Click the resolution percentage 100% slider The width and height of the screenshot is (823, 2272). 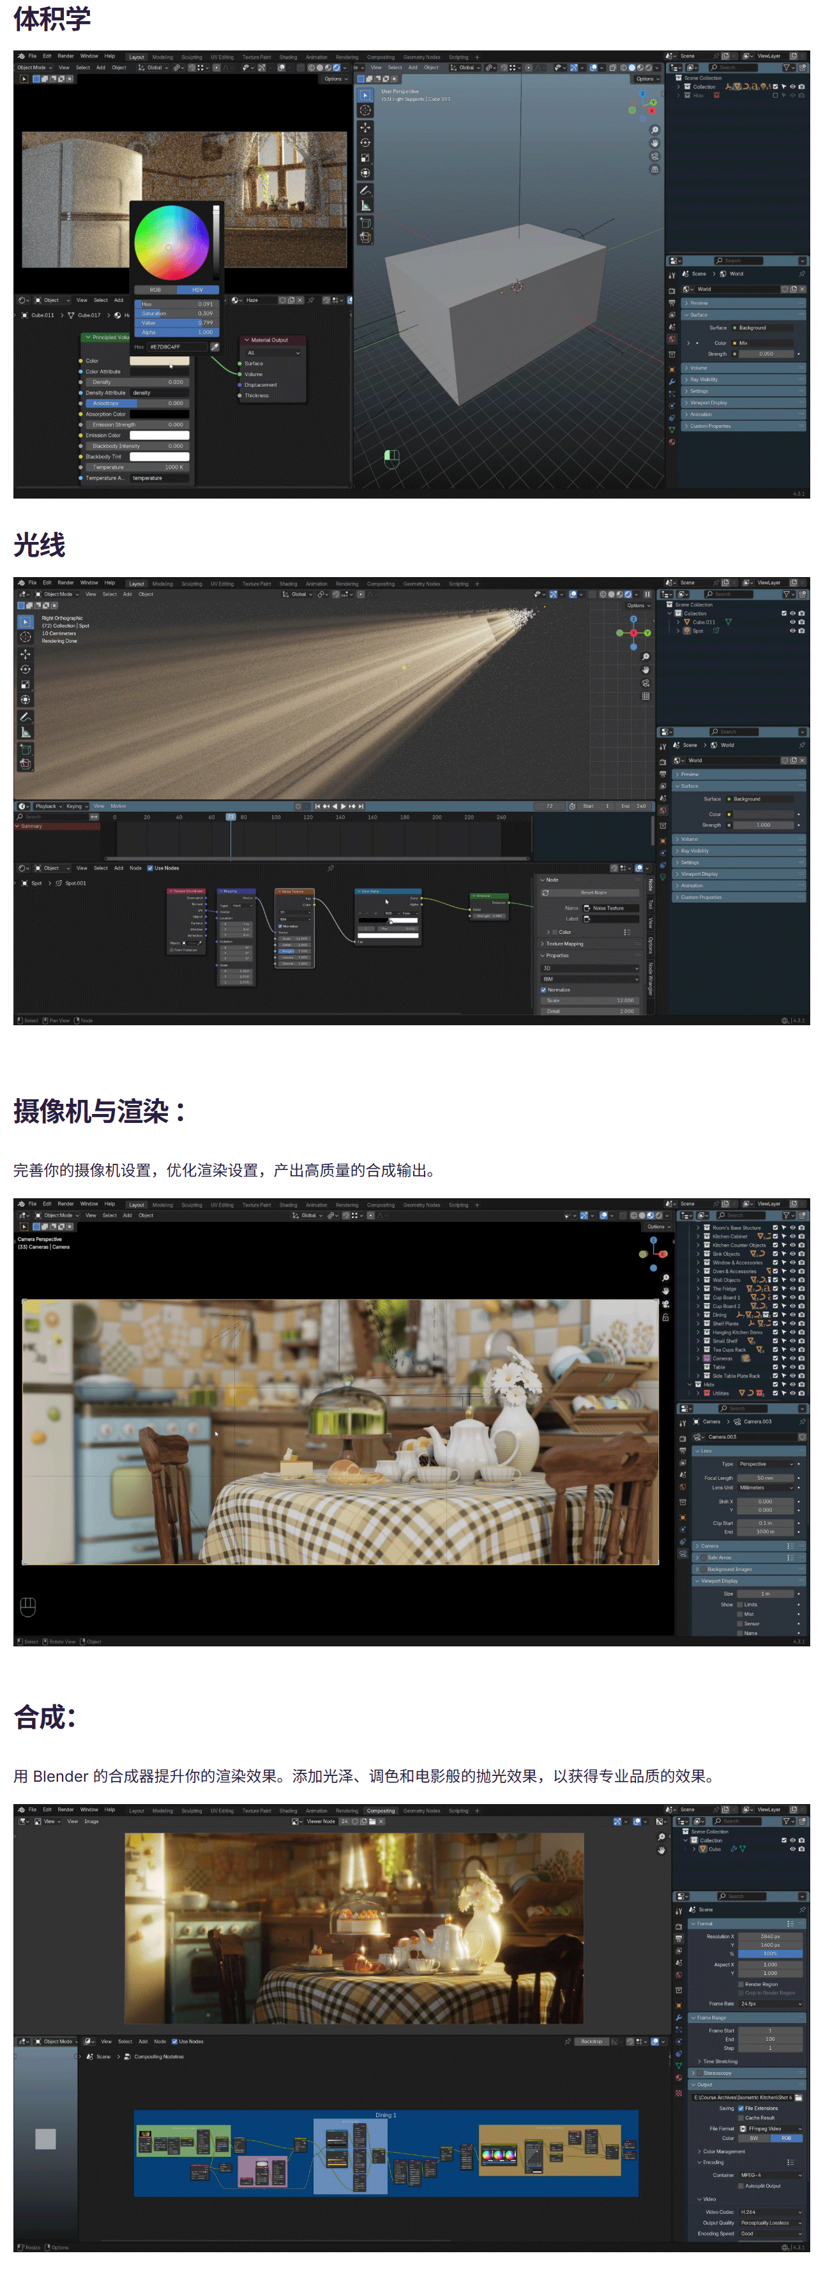(x=770, y=1953)
